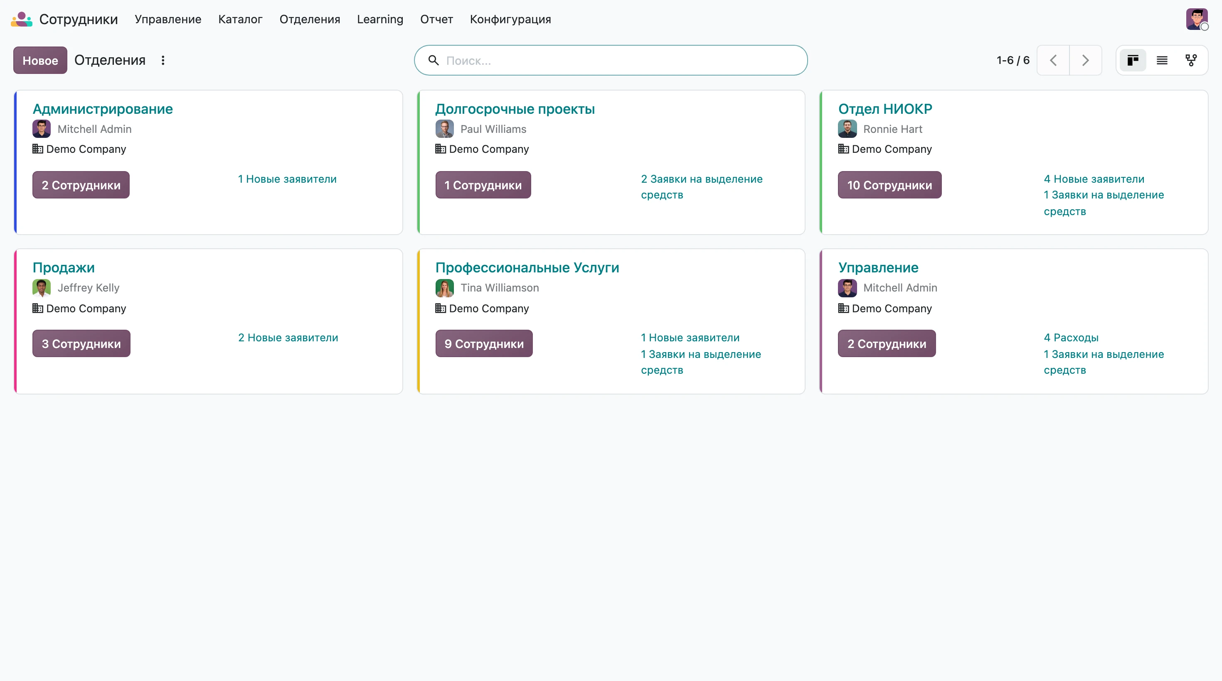Open 1 Новые заявители in Администрирование
Image resolution: width=1222 pixels, height=681 pixels.
tap(287, 179)
